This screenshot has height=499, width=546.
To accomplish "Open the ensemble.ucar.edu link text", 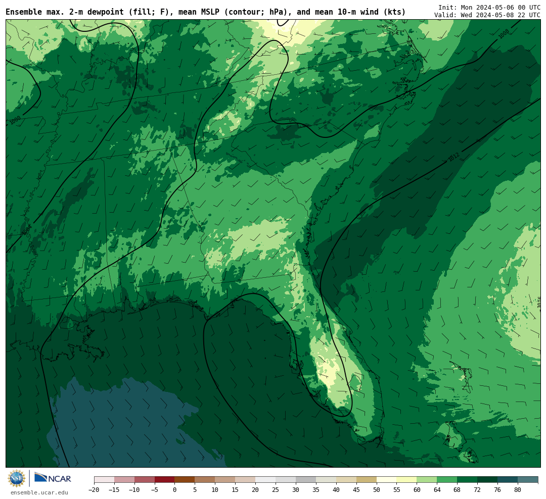I will [x=39, y=492].
